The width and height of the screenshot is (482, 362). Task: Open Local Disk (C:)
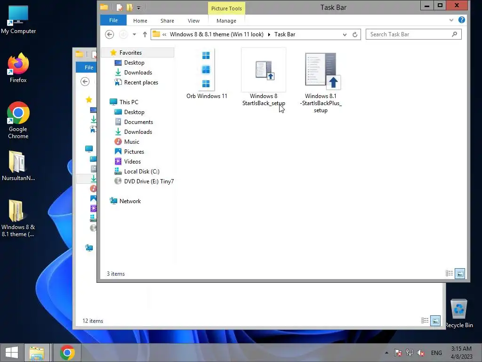(142, 171)
